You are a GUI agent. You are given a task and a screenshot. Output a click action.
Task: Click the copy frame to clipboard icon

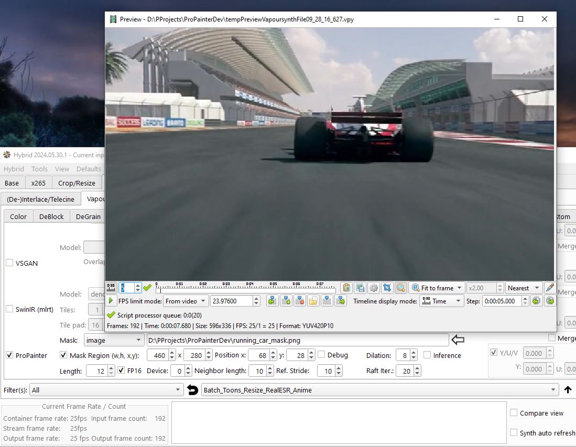[x=346, y=288]
